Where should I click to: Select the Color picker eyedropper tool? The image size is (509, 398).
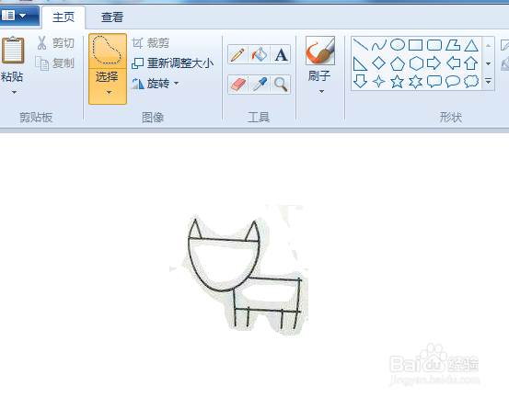259,85
